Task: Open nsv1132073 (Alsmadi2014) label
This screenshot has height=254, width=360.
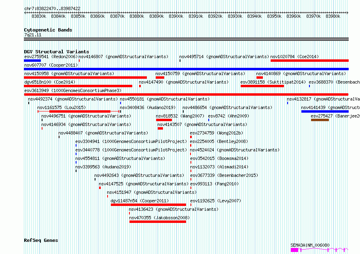Action: [219, 167]
